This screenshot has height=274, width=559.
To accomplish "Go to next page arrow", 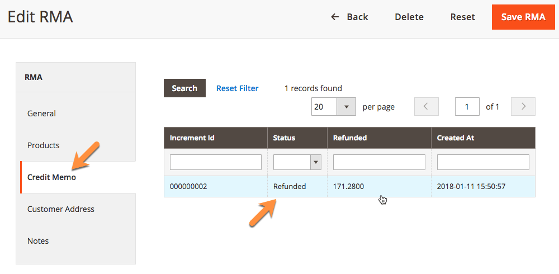I will click(x=523, y=106).
